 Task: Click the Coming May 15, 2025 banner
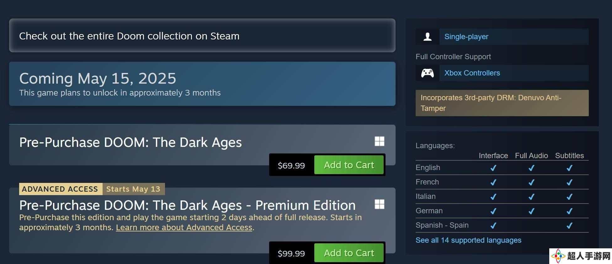(x=202, y=84)
